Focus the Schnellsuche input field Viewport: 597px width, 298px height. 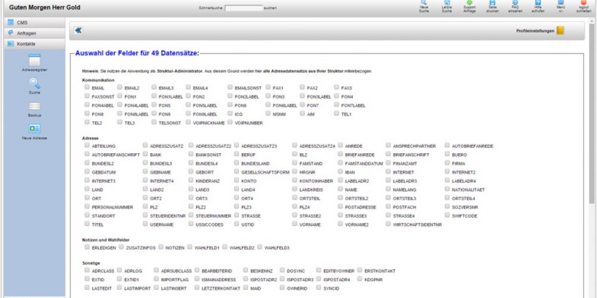click(x=244, y=8)
